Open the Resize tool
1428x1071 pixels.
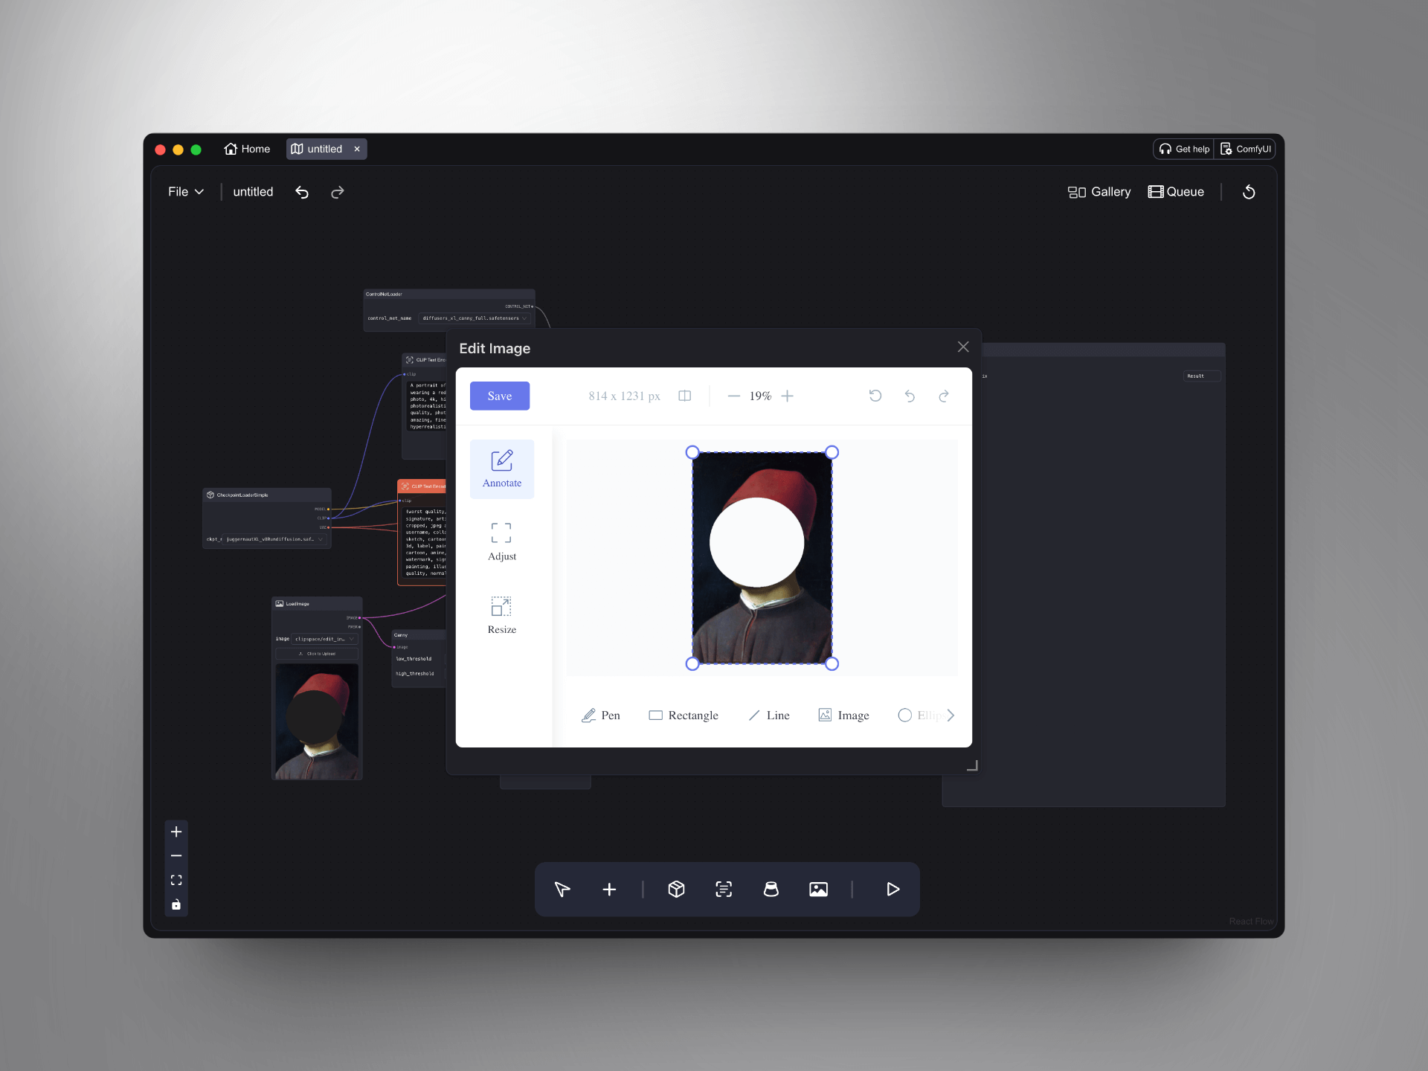502,614
